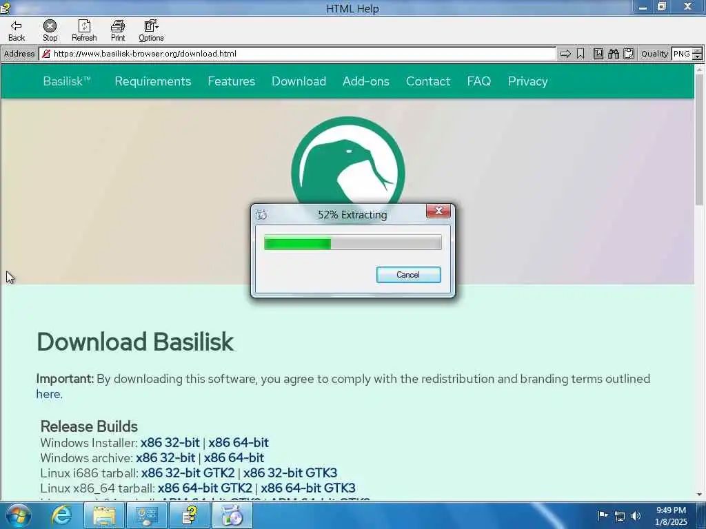
Task: Open the Contact nav item
Action: [x=427, y=81]
